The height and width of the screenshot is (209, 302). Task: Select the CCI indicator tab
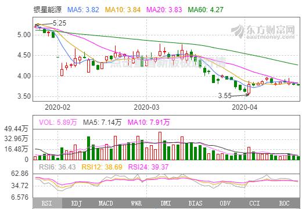(x=254, y=203)
